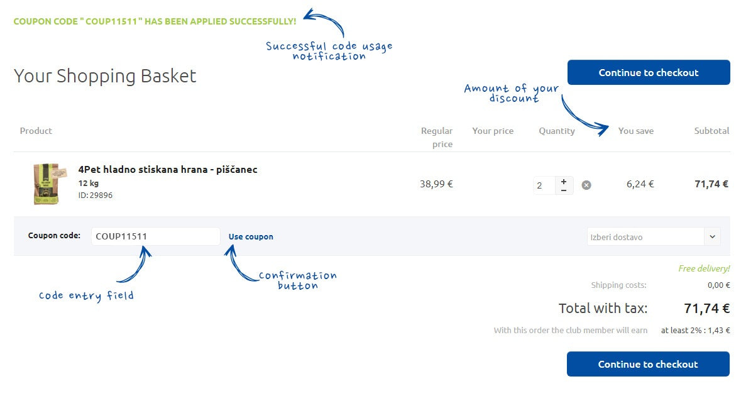
Task: Click the 'You save' column header
Action: 635,131
